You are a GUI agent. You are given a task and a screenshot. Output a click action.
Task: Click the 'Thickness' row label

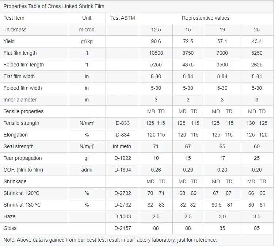click(x=15, y=30)
